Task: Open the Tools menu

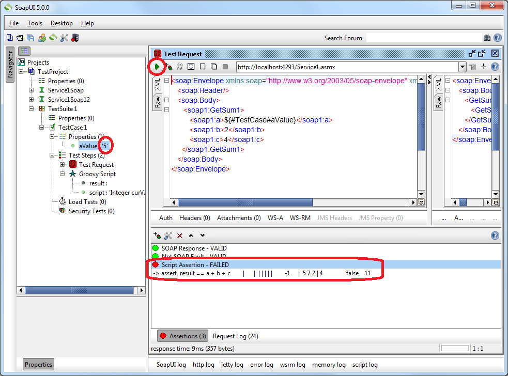Action: point(35,23)
